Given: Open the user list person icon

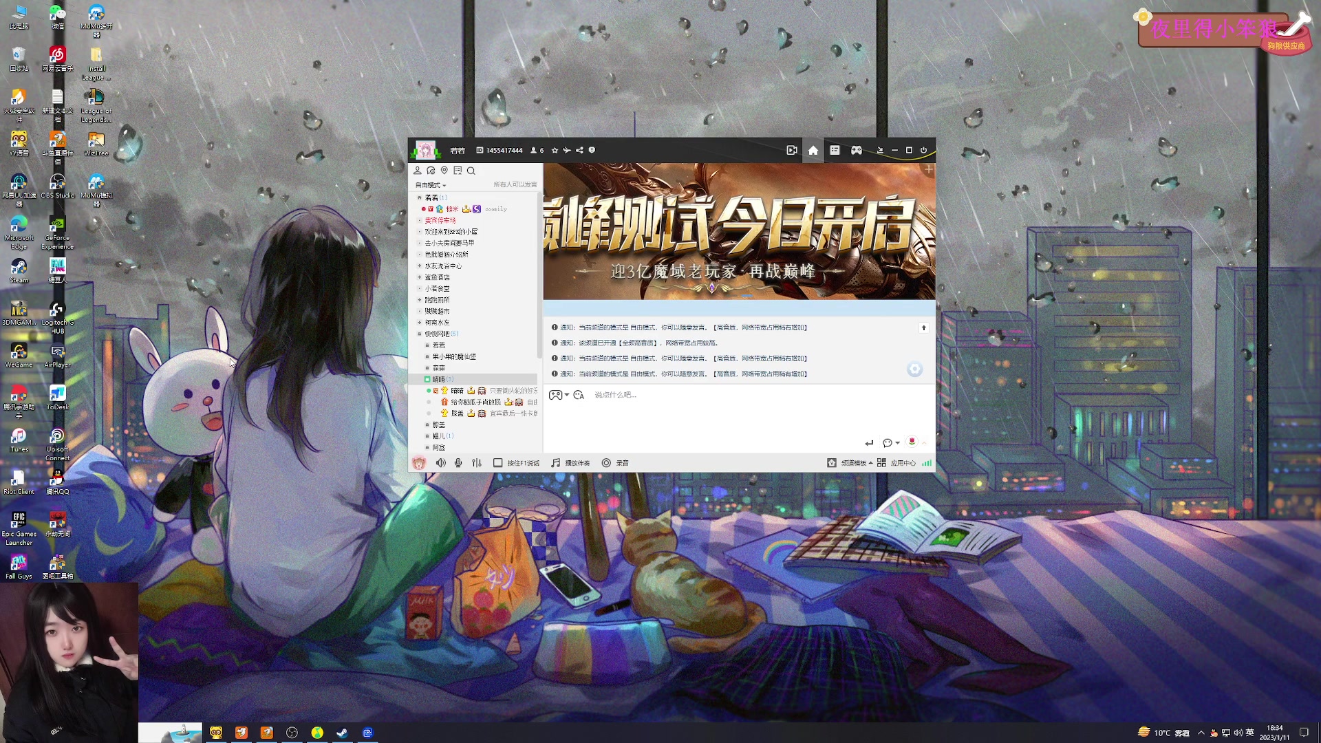Looking at the screenshot, I should (418, 171).
